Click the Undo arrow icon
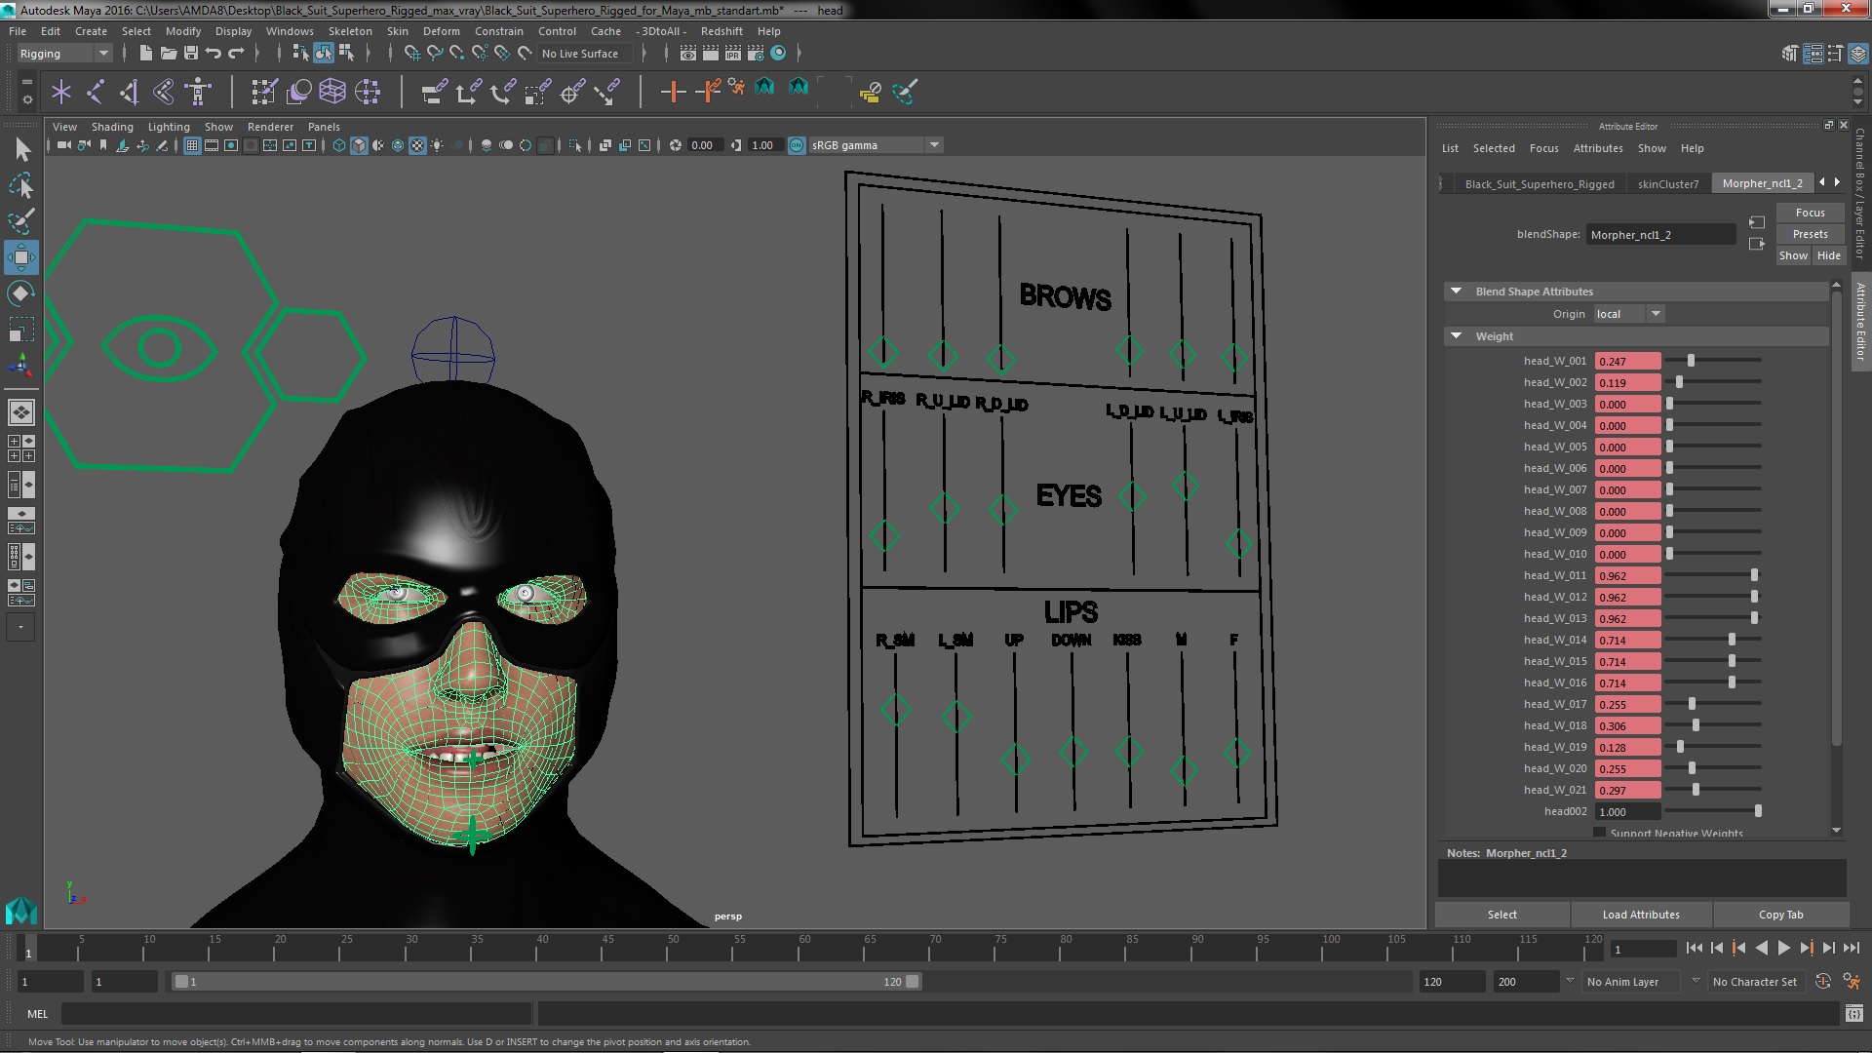The image size is (1872, 1053). 214,54
